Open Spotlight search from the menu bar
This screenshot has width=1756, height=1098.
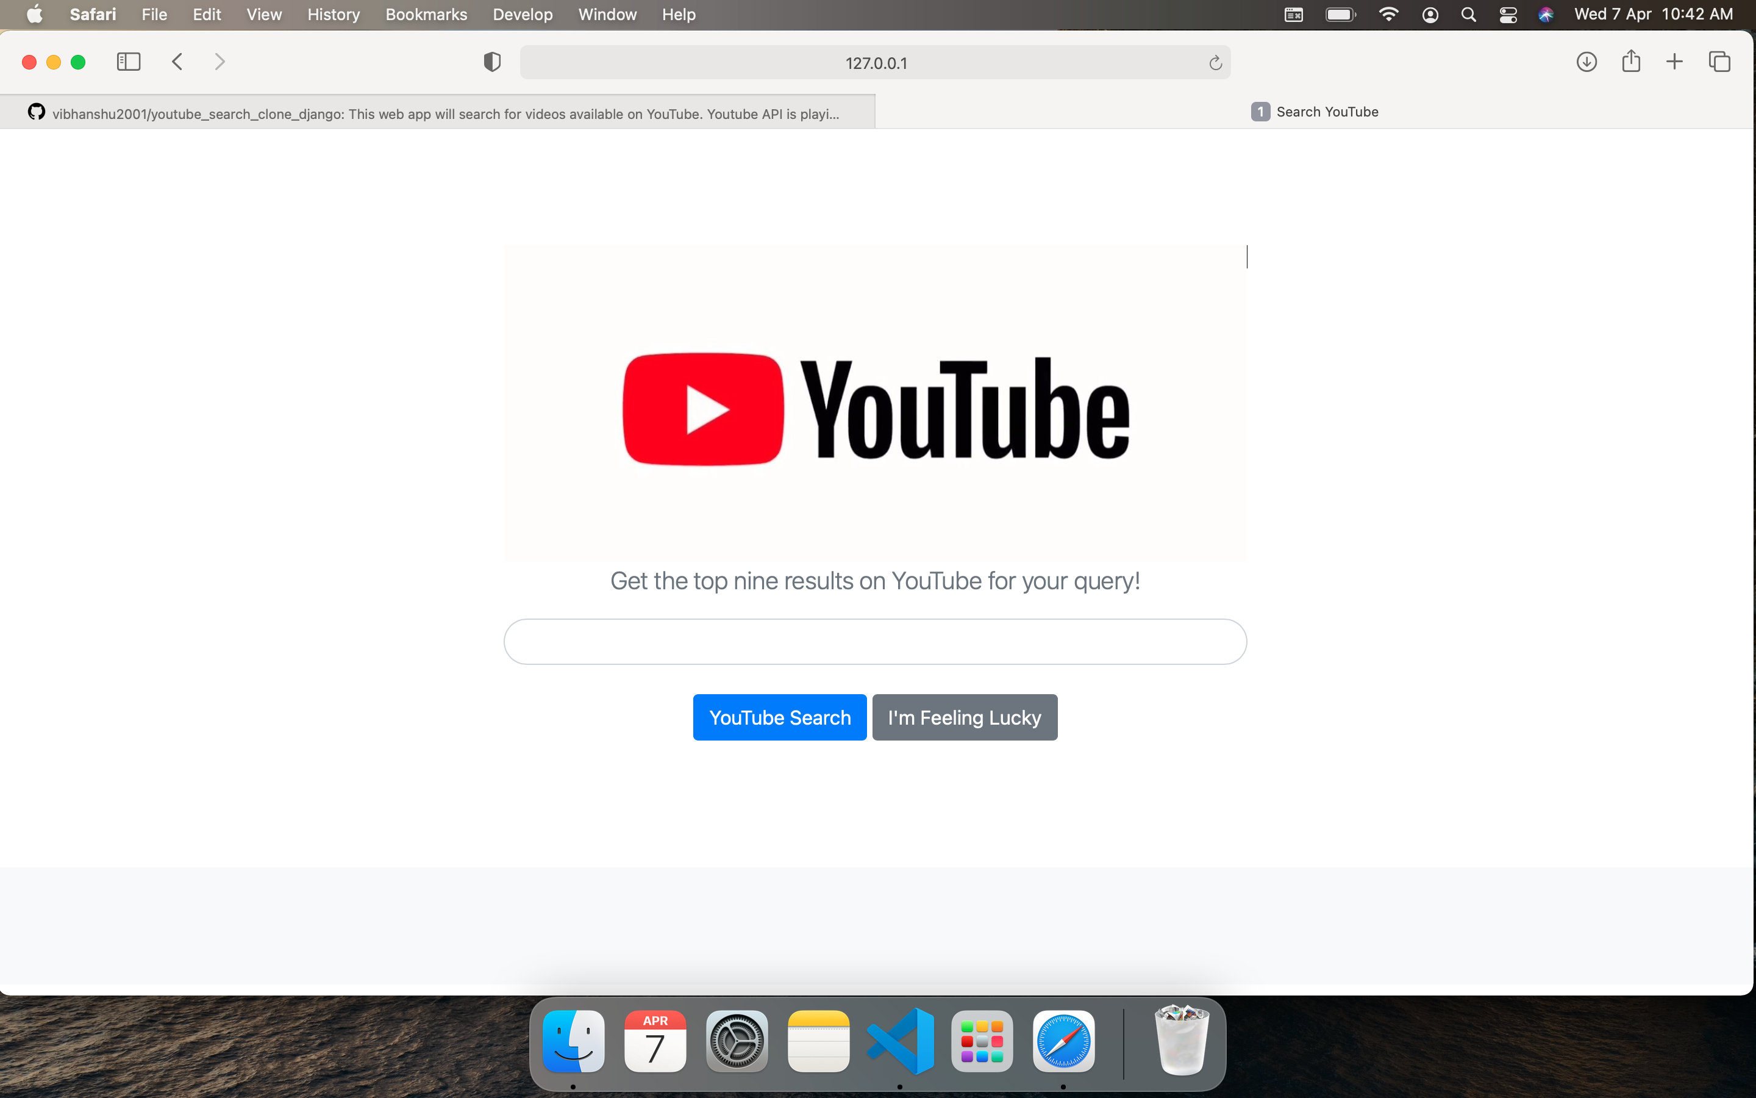click(1468, 14)
